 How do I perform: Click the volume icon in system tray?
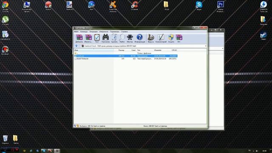[257, 151]
